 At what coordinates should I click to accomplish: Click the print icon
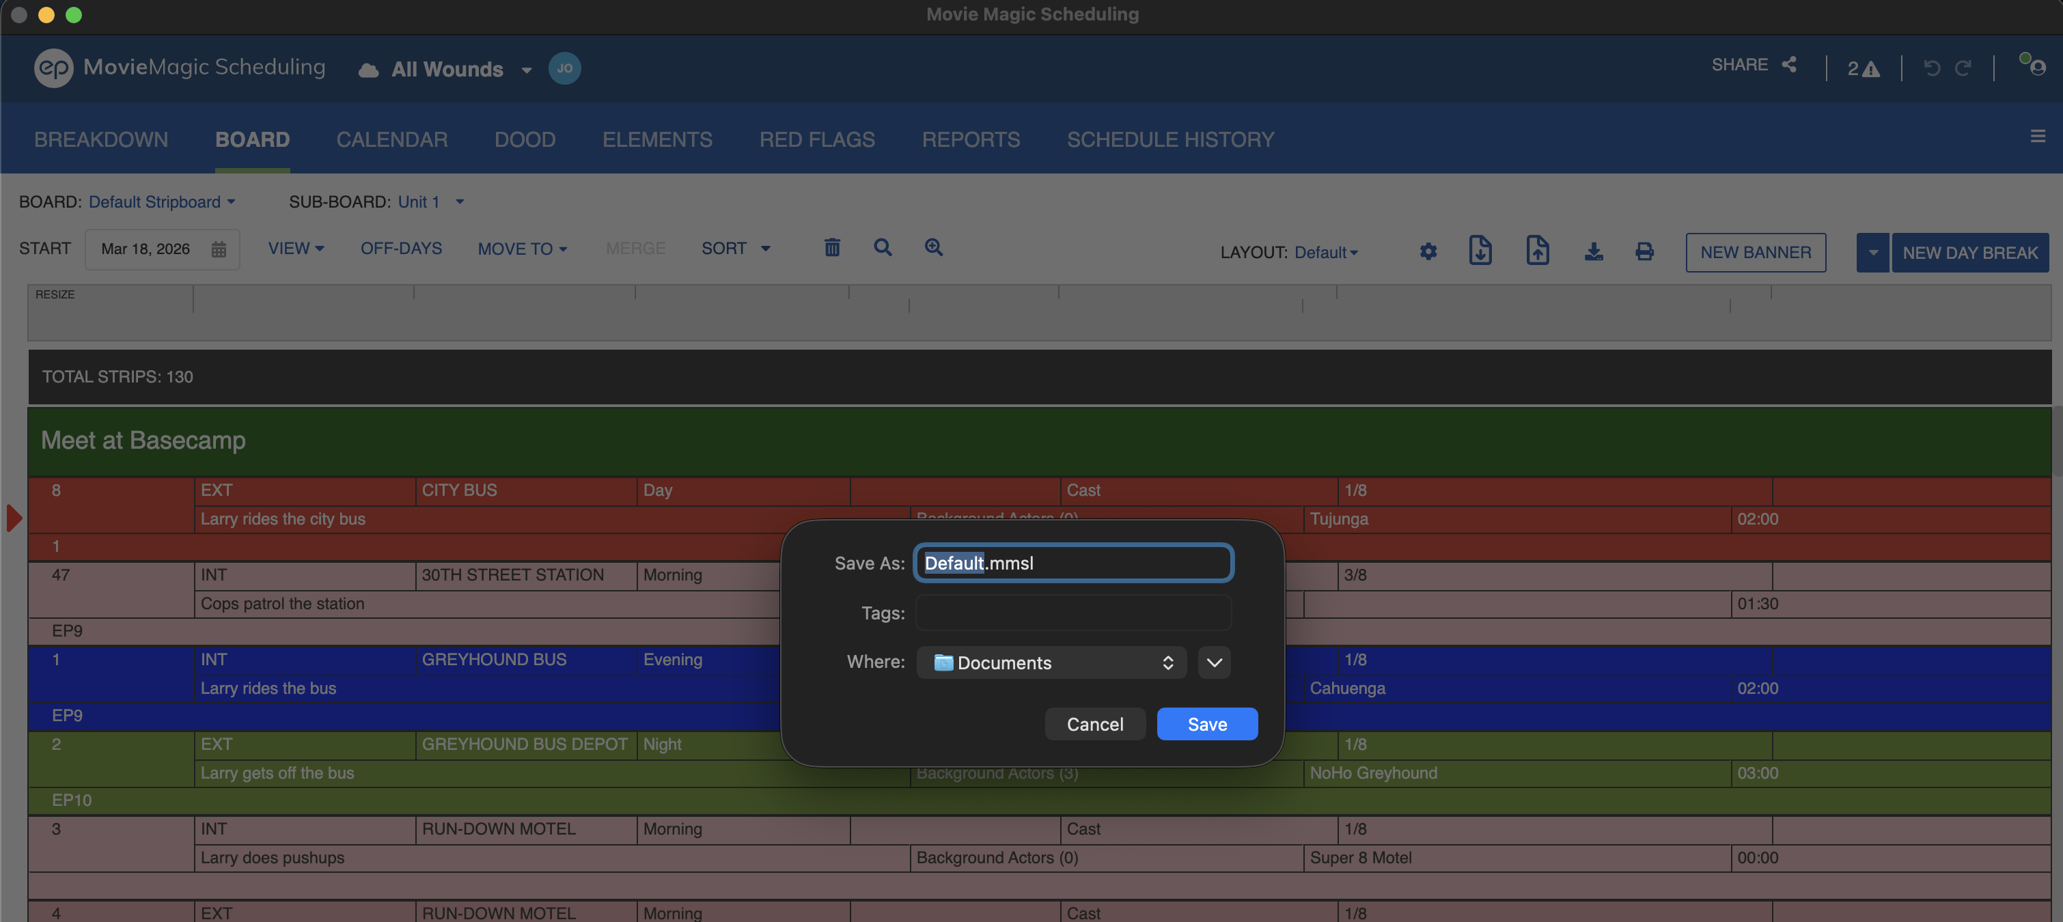click(1644, 252)
